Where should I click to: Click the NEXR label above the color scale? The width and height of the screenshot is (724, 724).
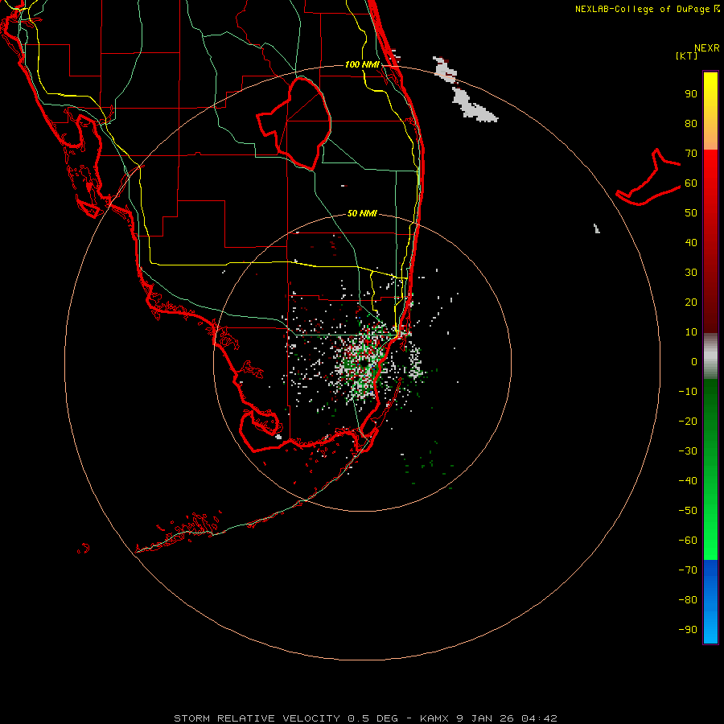coord(706,48)
